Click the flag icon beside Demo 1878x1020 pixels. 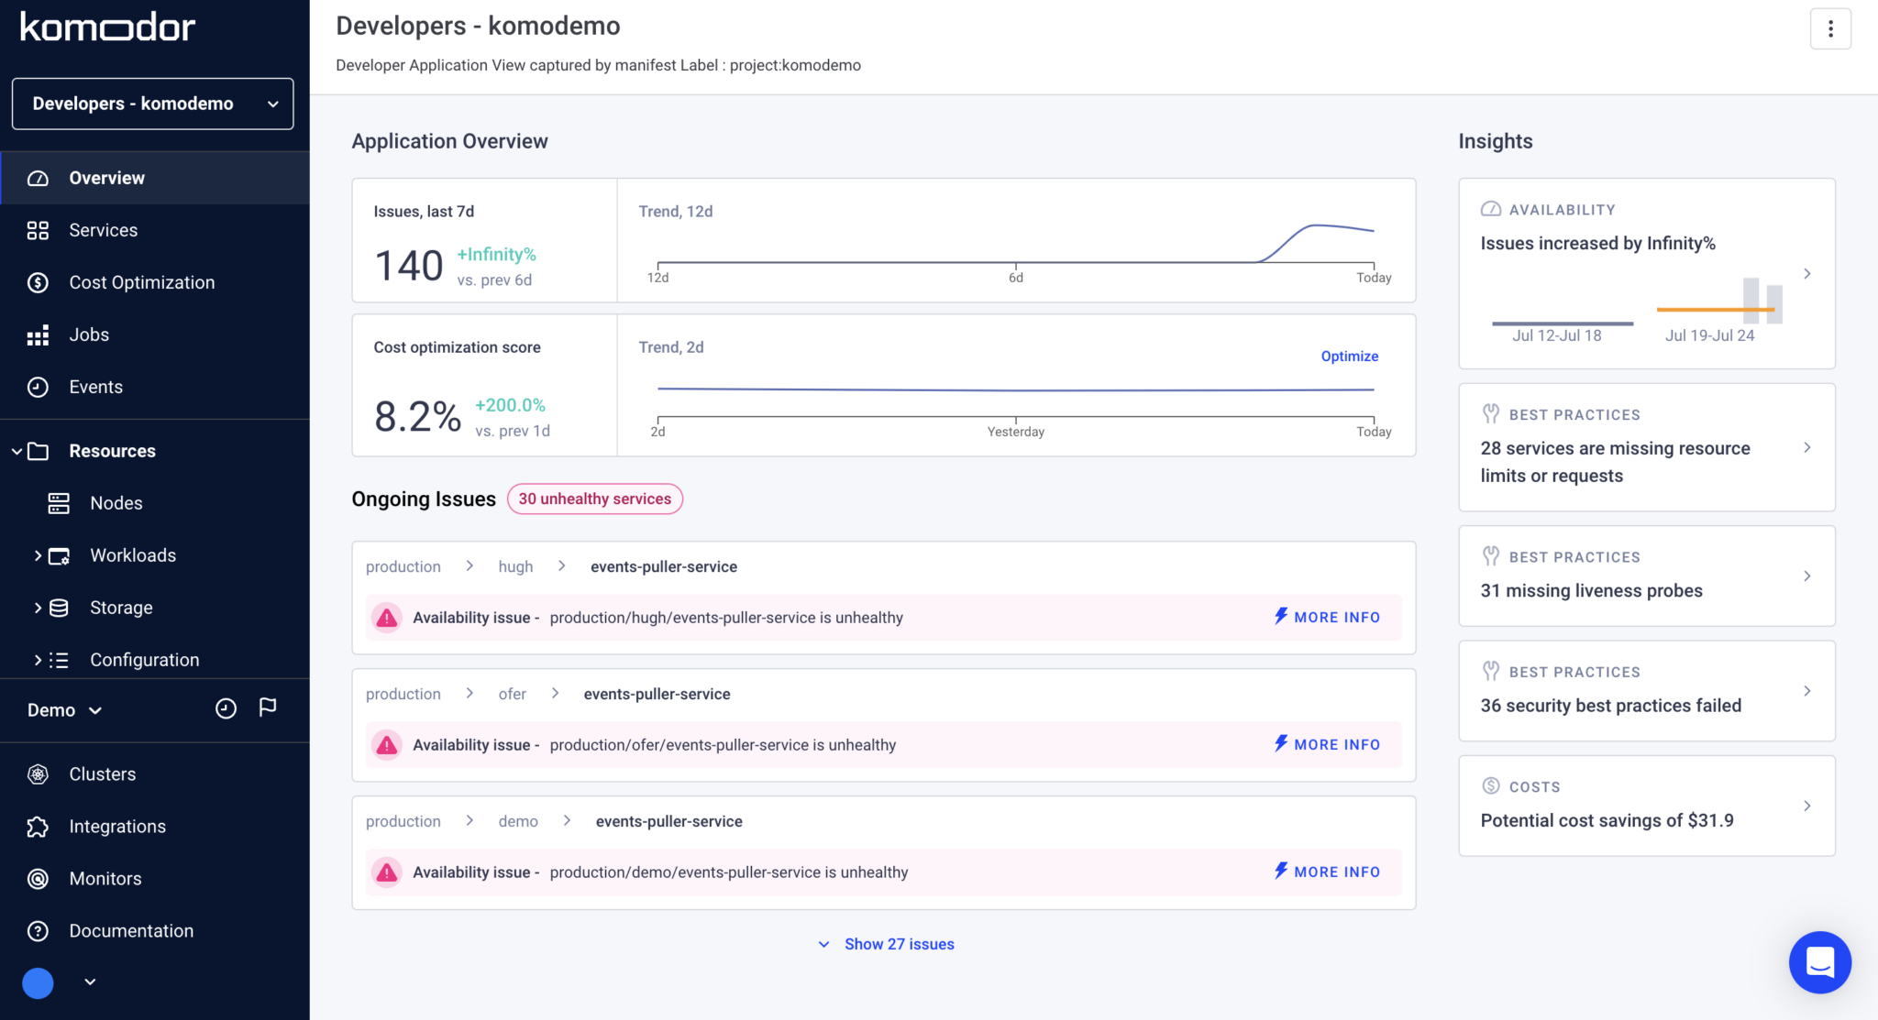pos(268,707)
